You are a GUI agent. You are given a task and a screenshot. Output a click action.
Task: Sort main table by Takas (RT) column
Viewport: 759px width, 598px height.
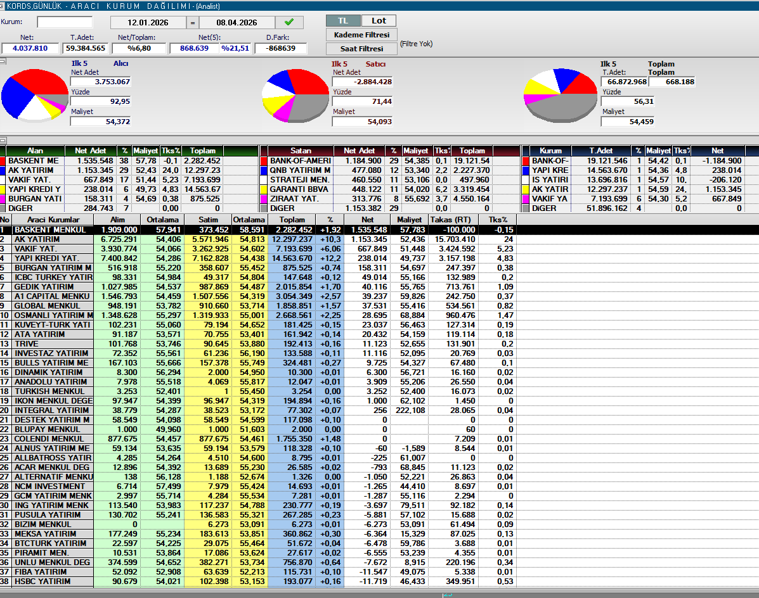[453, 220]
